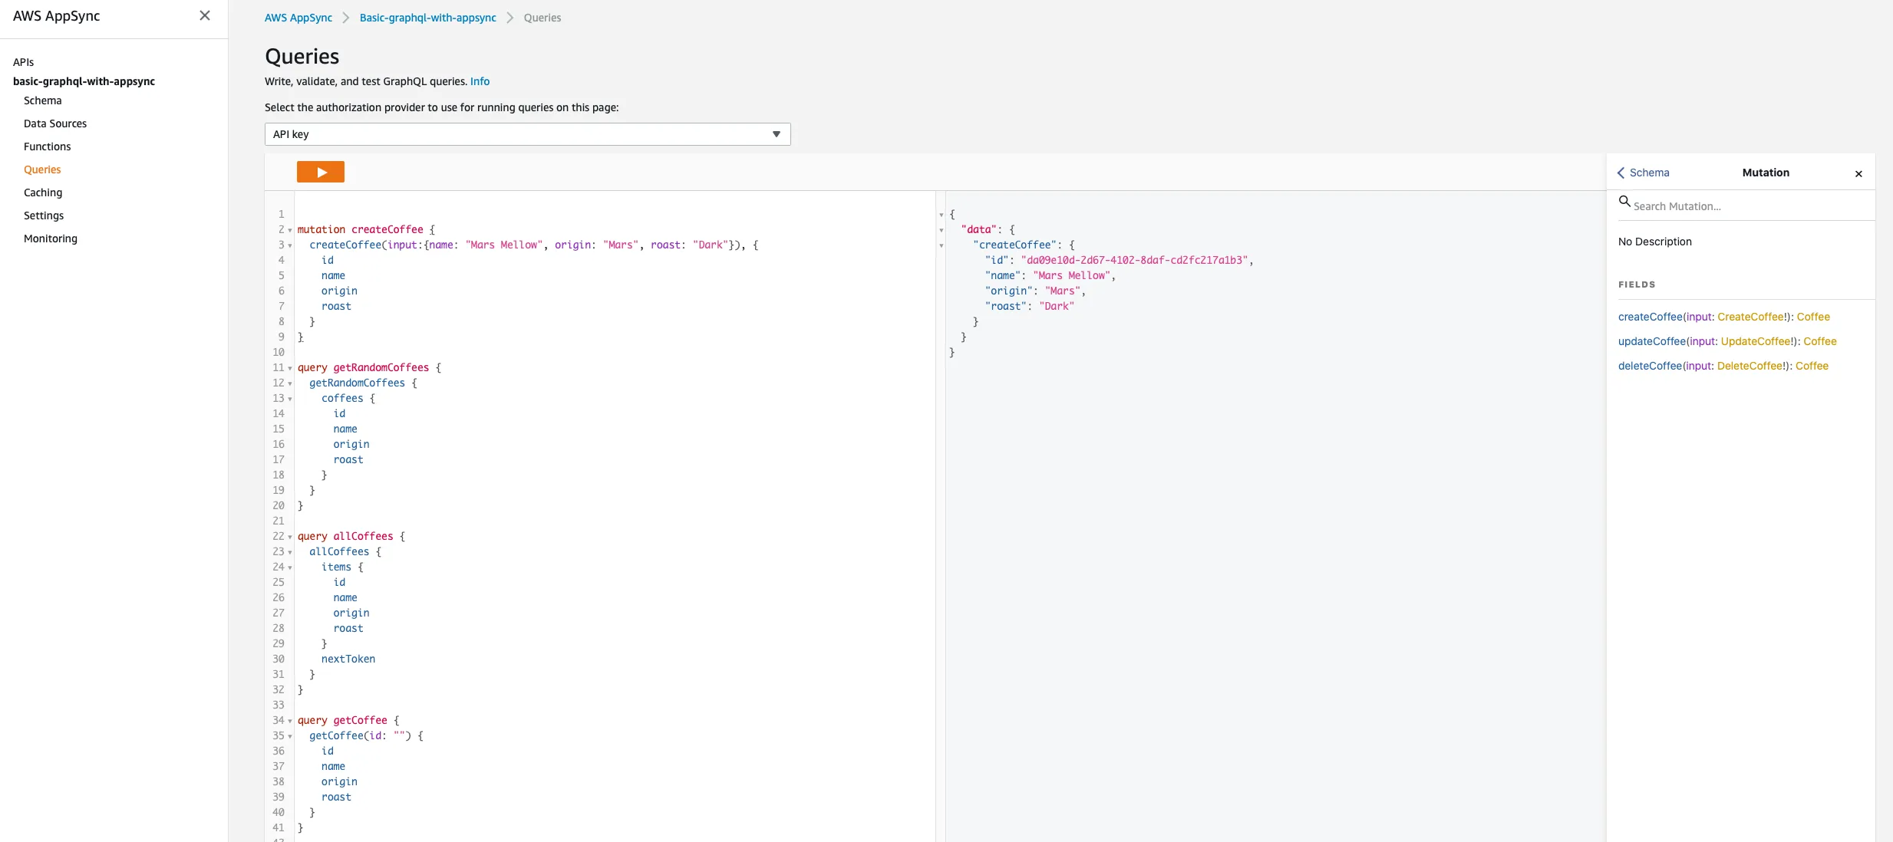Collapse the mutation createCoffee block fold arrow
1893x842 pixels.
(290, 230)
